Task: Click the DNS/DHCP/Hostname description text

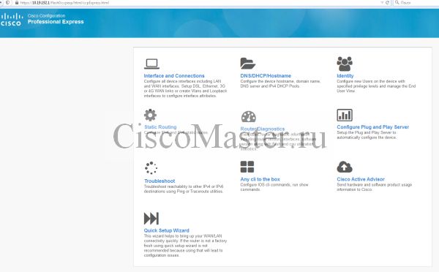Action: (280, 83)
